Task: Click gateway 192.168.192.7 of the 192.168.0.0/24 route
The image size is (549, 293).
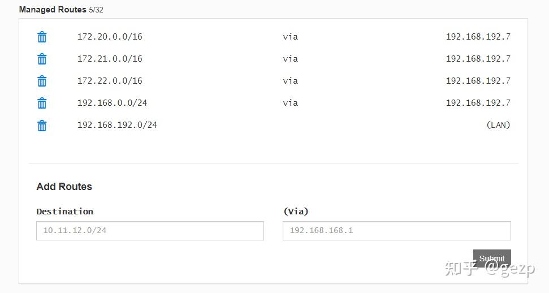Action: [x=478, y=103]
